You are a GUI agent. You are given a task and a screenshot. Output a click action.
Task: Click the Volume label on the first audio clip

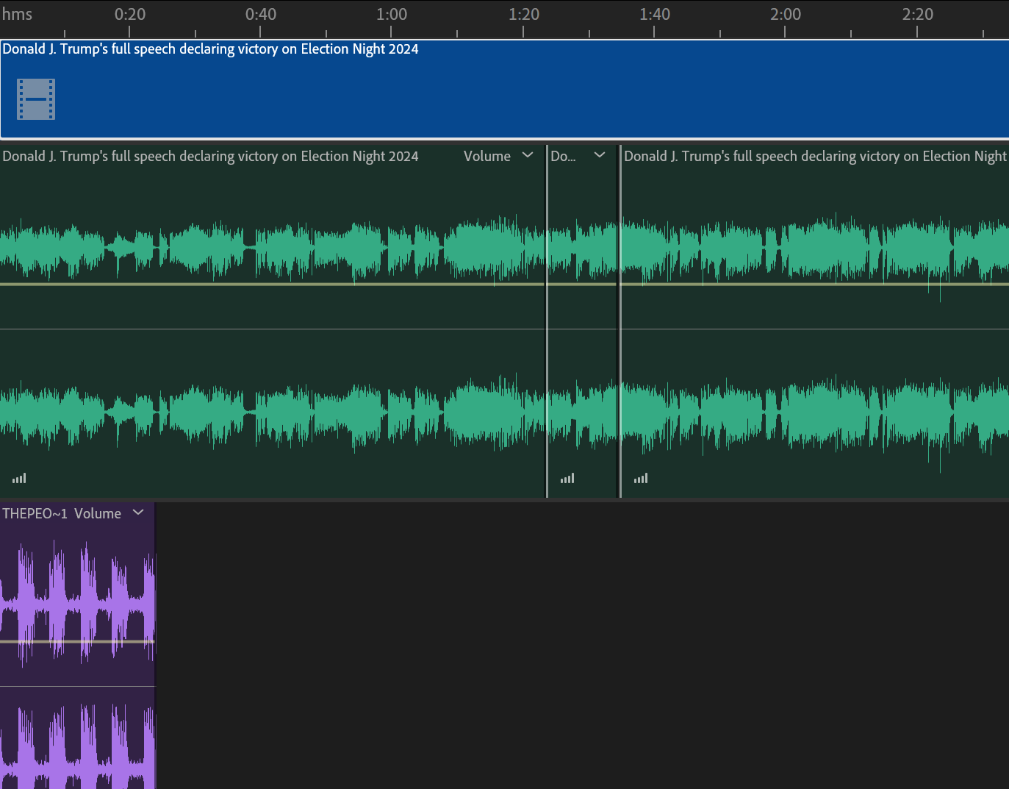(487, 156)
